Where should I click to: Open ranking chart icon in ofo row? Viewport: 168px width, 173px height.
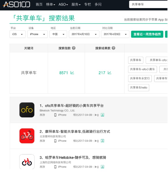[102, 115]
